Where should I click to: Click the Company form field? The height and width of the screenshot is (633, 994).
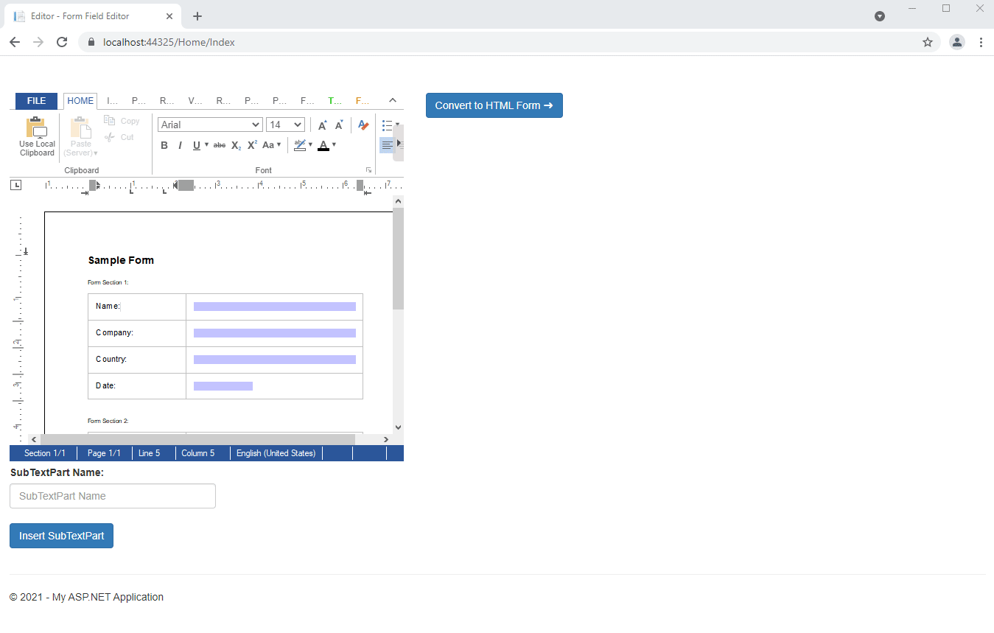click(275, 333)
